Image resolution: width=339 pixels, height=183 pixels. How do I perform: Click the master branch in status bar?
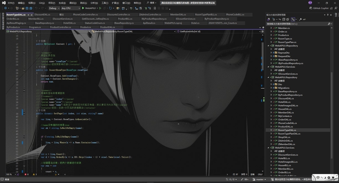[259, 179]
